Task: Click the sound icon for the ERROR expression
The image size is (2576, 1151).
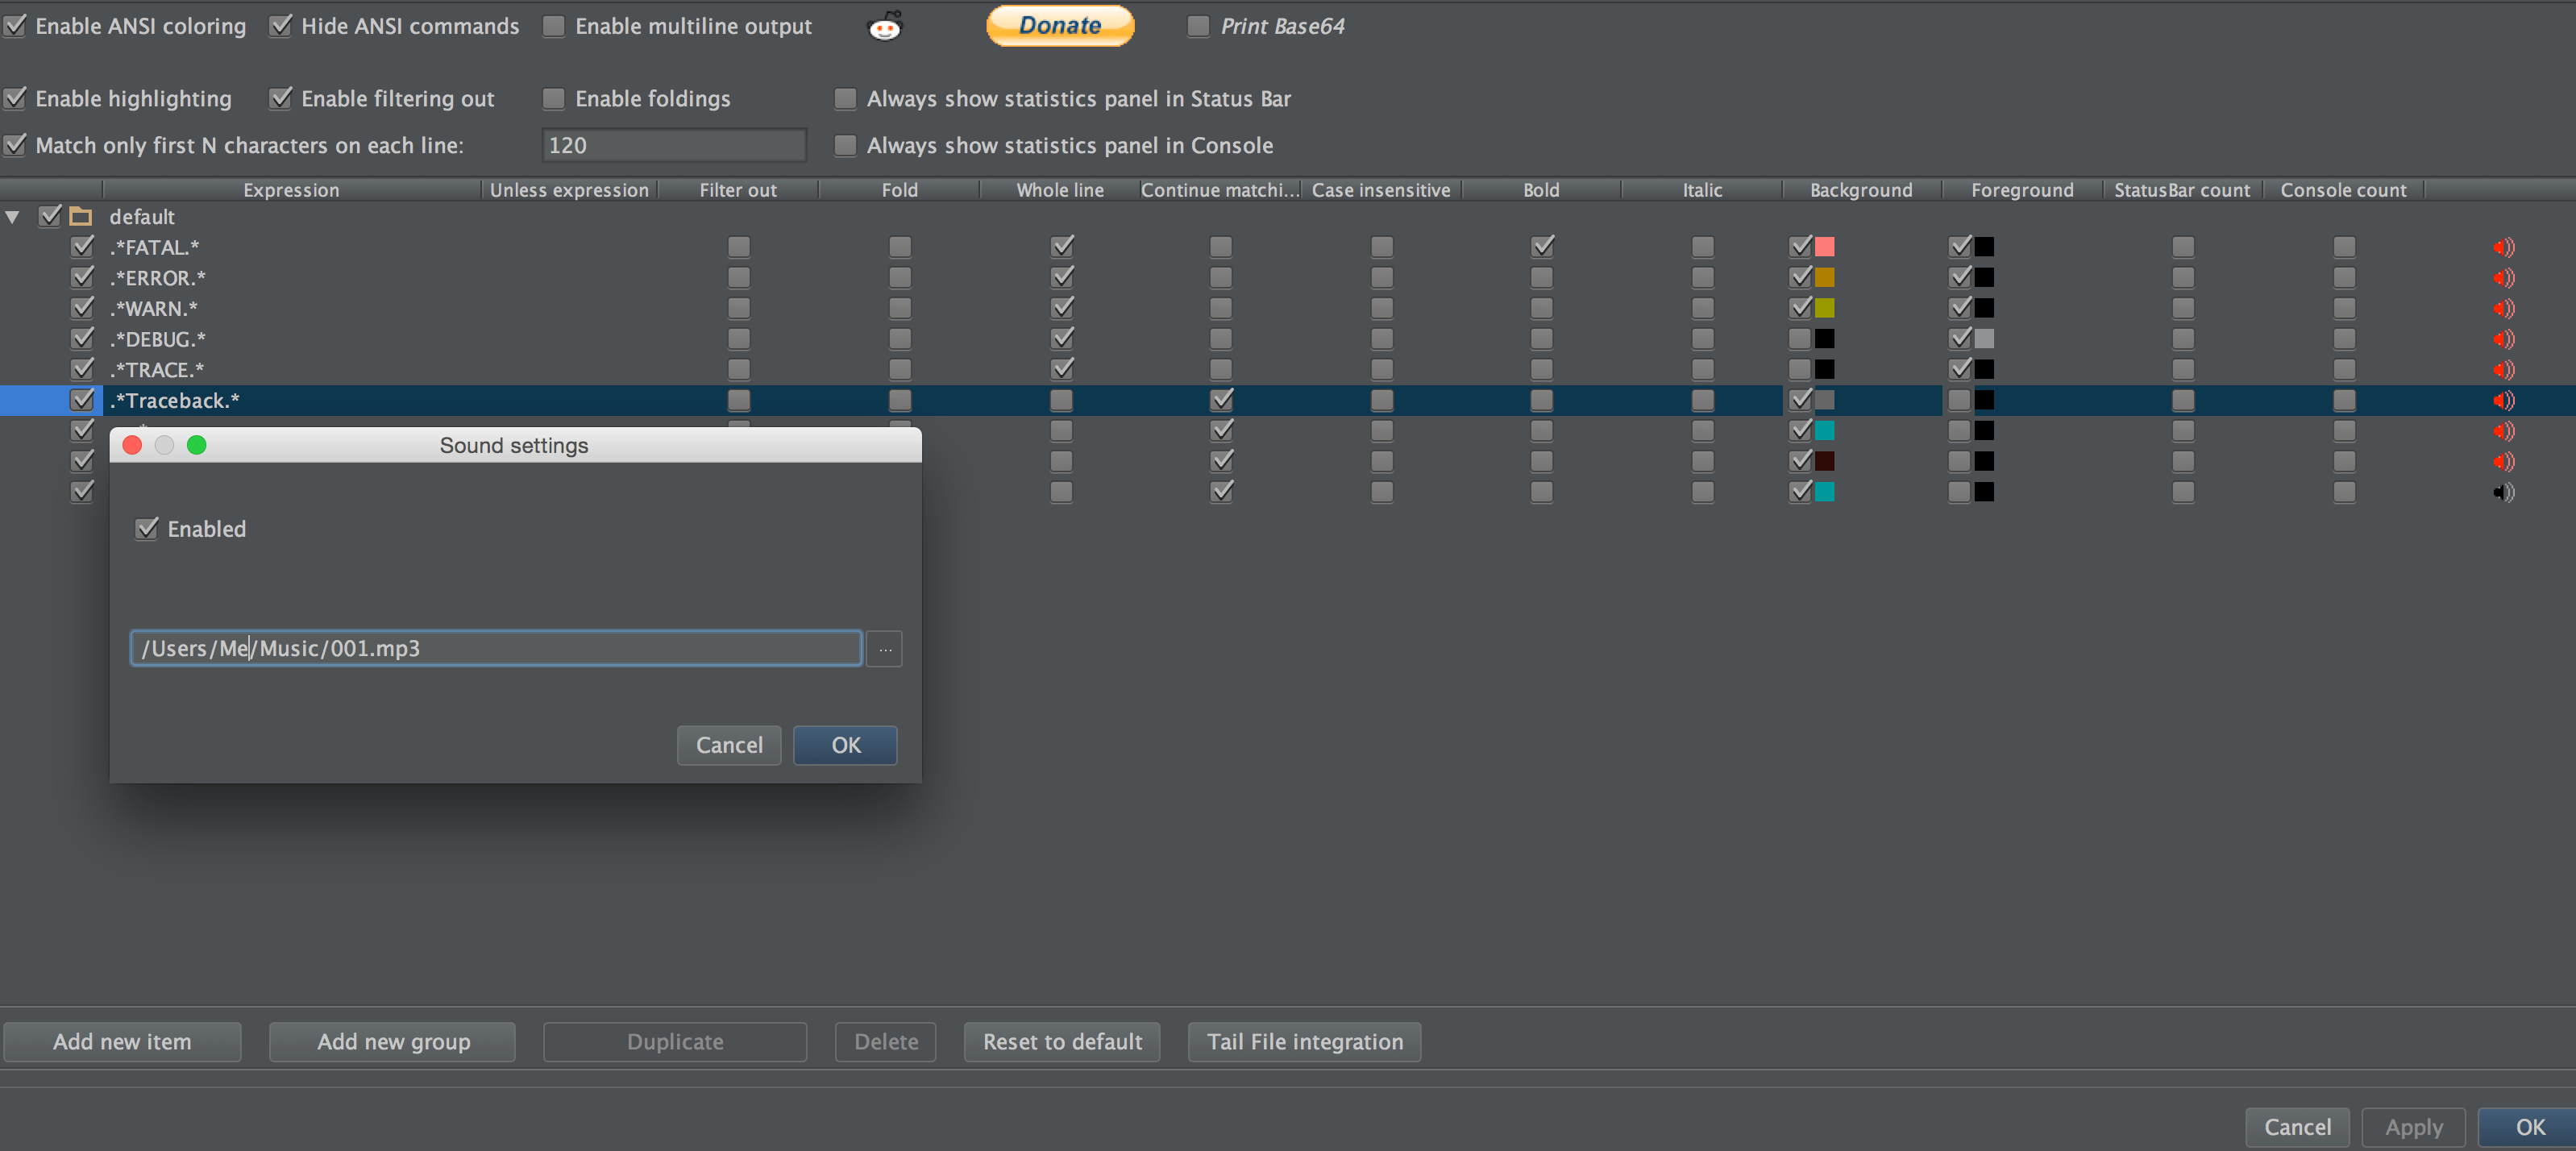Action: (2503, 278)
